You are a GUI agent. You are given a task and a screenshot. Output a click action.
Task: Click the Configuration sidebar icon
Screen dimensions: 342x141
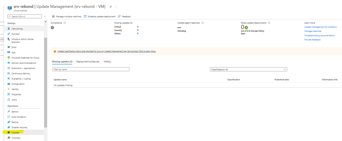(9, 84)
